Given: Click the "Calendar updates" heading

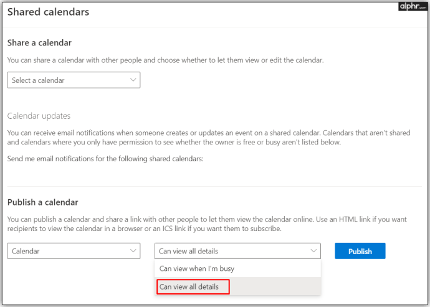Looking at the screenshot, I should 39,116.
